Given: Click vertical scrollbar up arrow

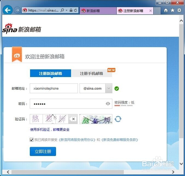Looking at the screenshot, I should (x=181, y=21).
